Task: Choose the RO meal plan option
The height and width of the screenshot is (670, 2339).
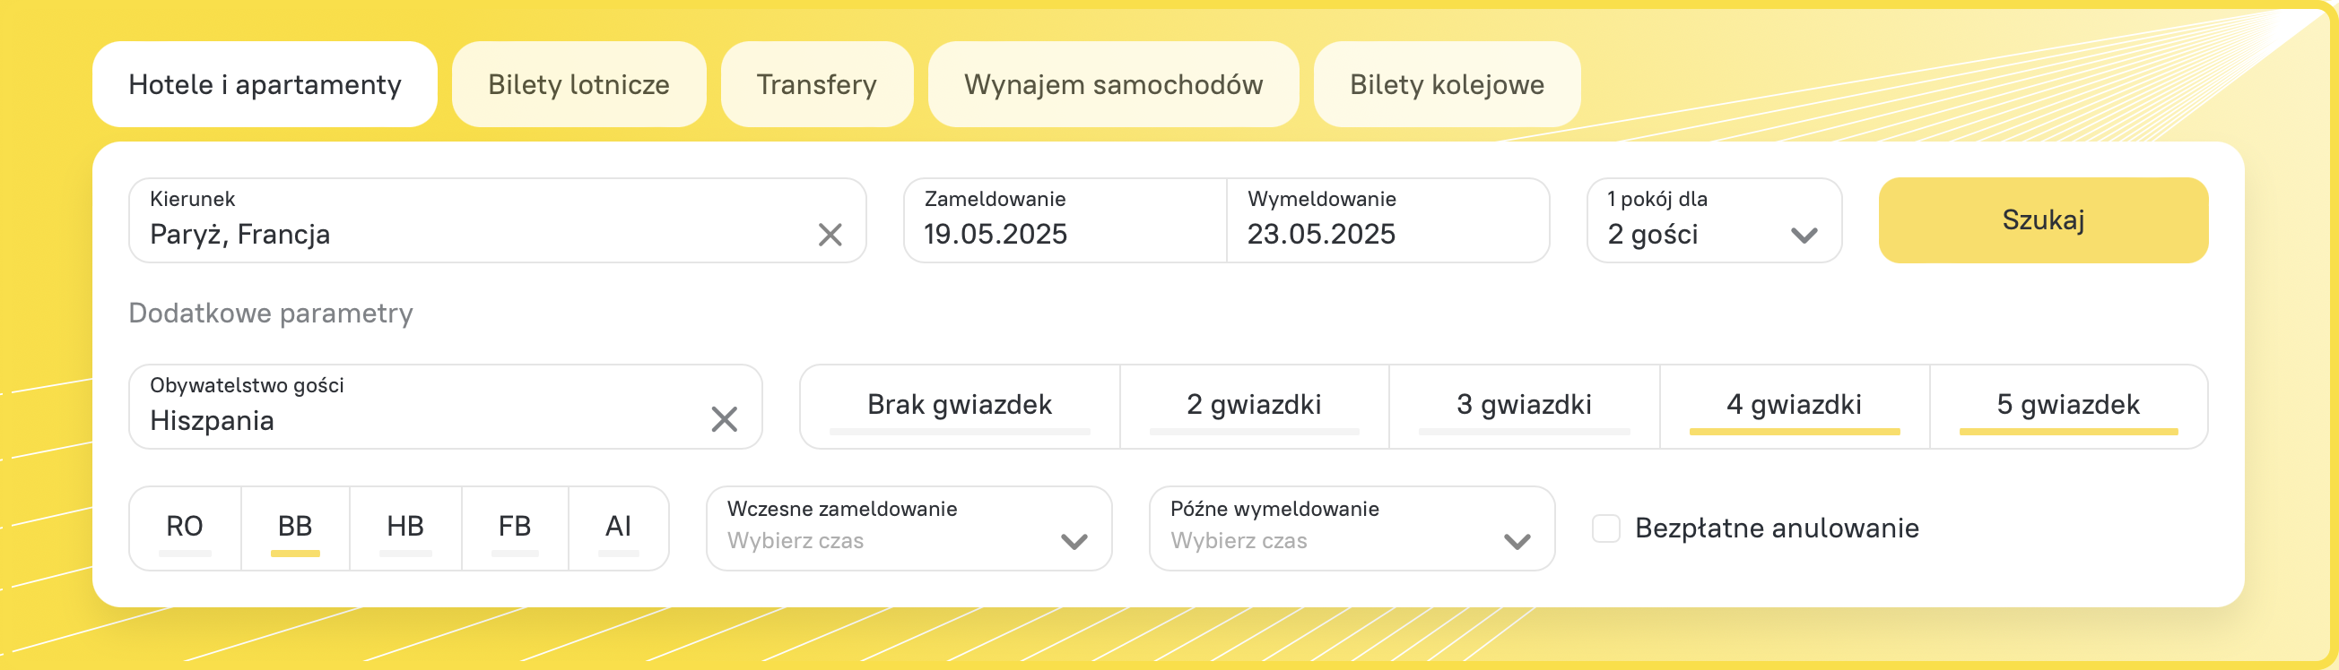Action: [185, 527]
